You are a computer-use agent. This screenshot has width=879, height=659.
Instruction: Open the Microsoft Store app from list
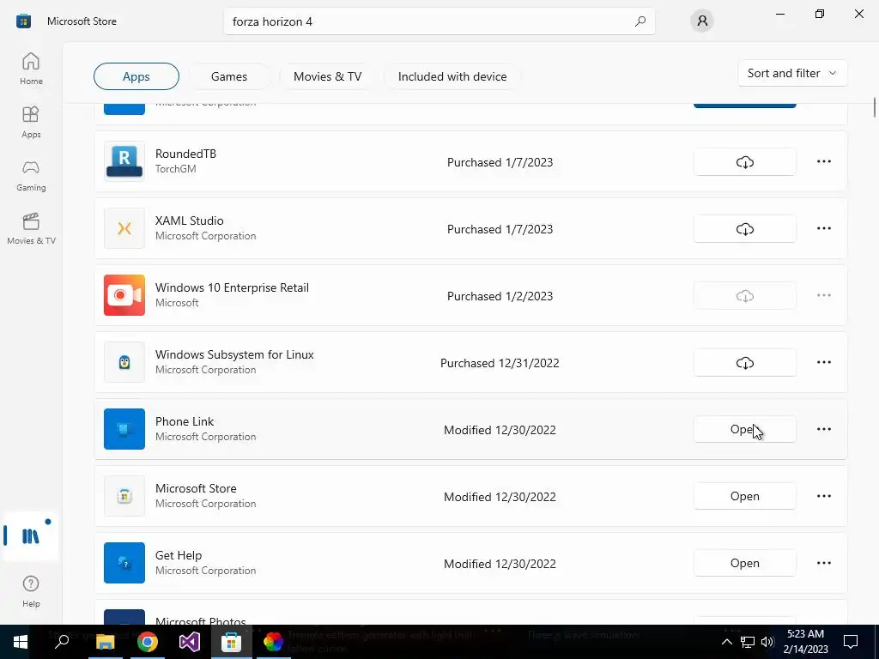click(x=744, y=497)
